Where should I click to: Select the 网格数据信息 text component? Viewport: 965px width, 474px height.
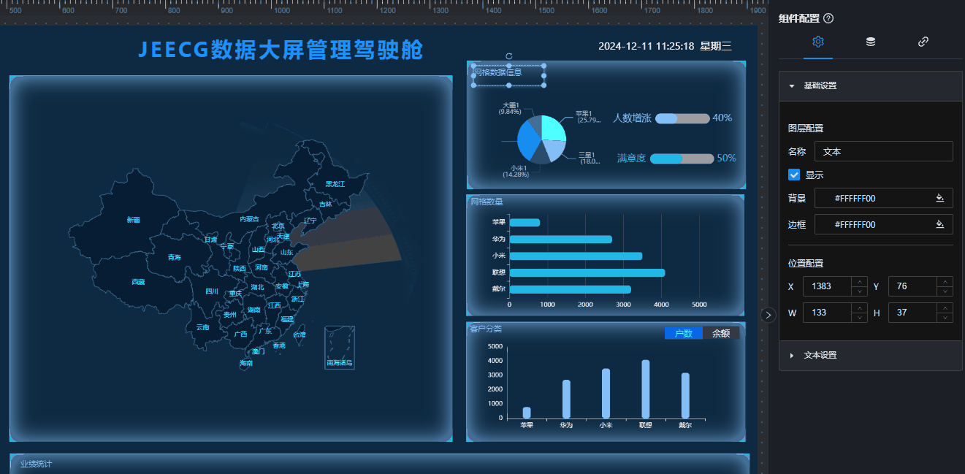point(509,76)
